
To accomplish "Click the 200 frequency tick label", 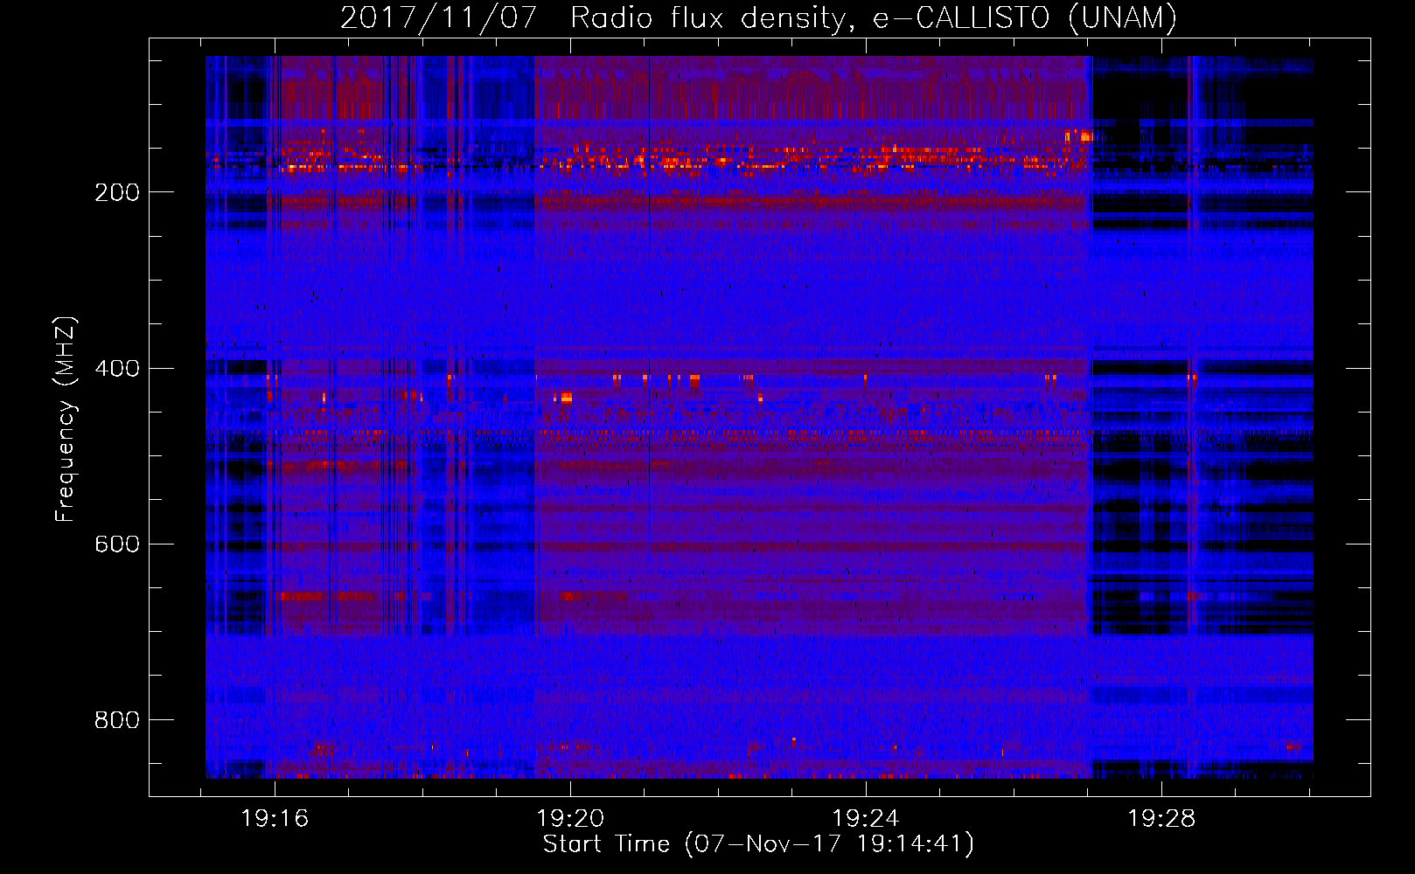I will click(x=117, y=192).
